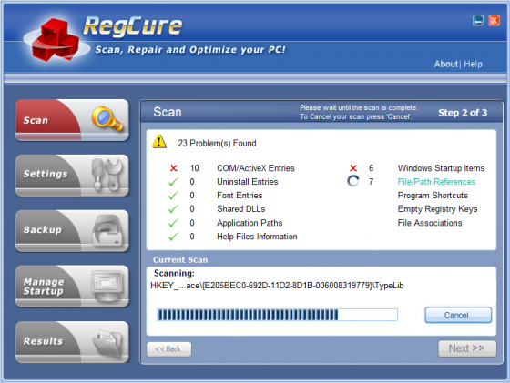The height and width of the screenshot is (383, 510).
Task: Click the 'Current Scan' heading
Action: click(x=180, y=260)
